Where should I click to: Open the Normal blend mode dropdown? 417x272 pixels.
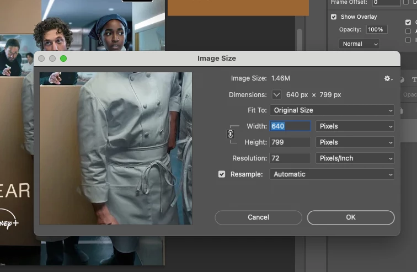pos(359,44)
